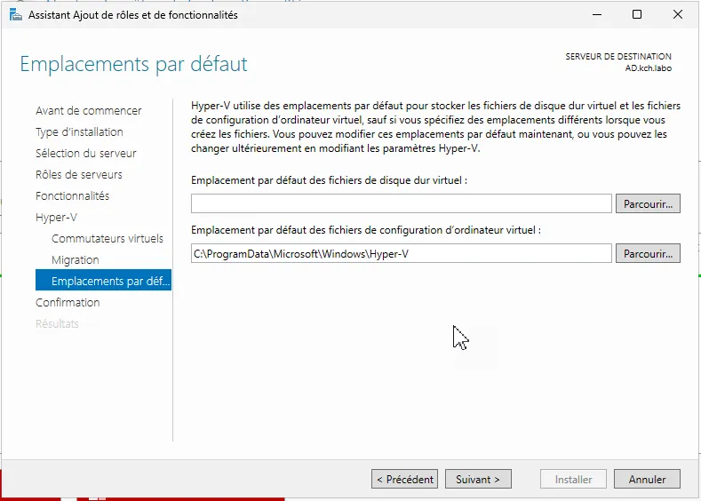
Task: Minimize the Assistant Ajout de rôles window
Action: pyautogui.click(x=595, y=14)
